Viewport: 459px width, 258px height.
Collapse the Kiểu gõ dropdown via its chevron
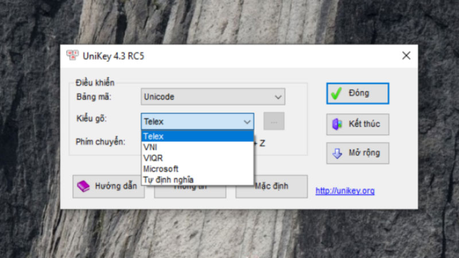pos(247,122)
